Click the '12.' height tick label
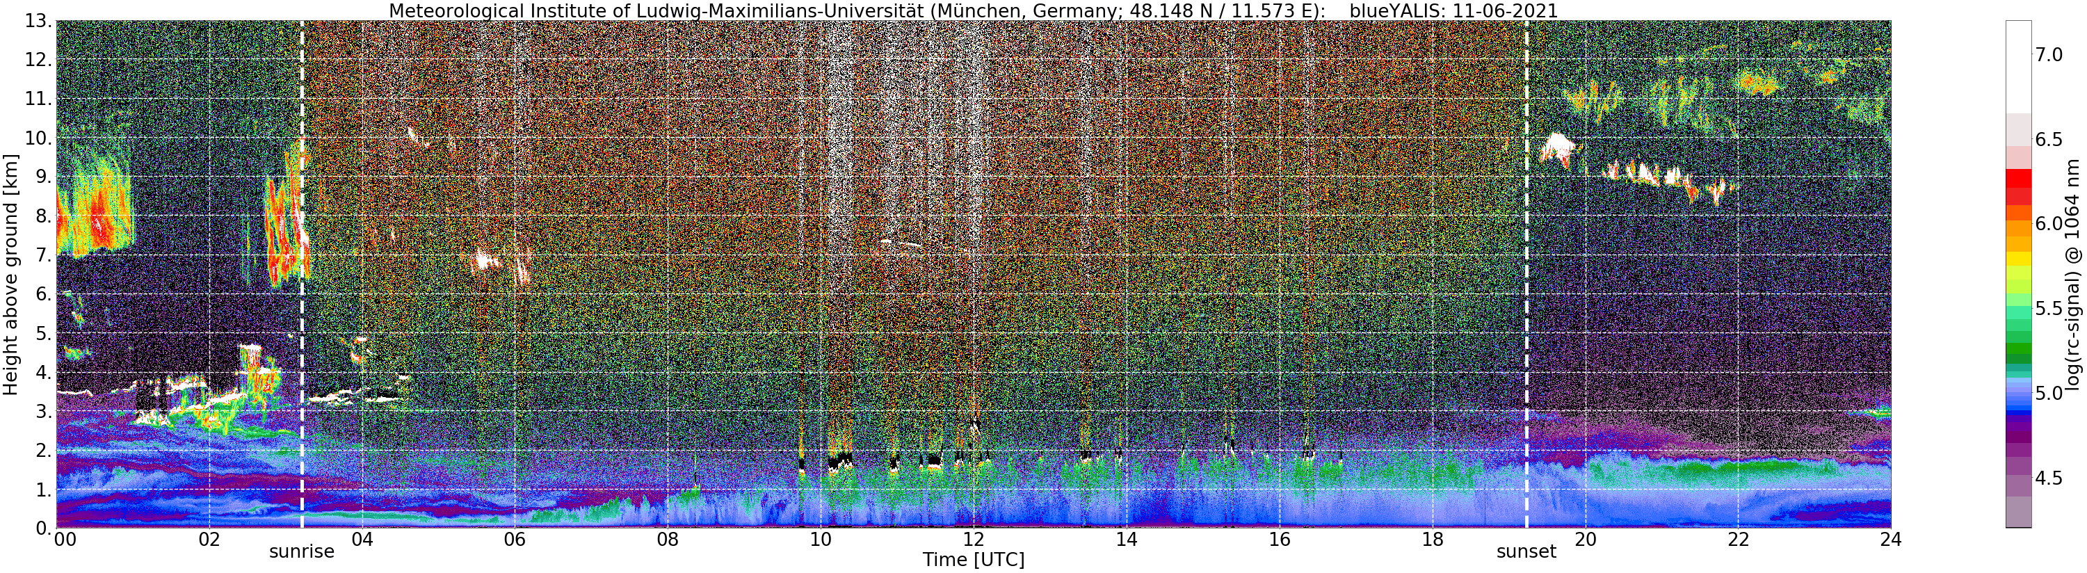The width and height of the screenshot is (2087, 573). click(38, 60)
